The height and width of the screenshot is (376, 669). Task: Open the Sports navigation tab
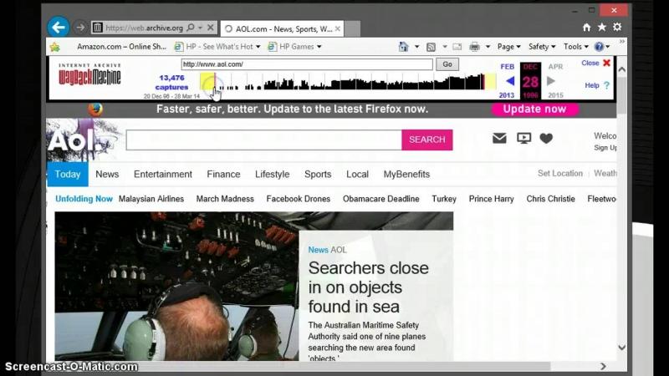point(318,174)
